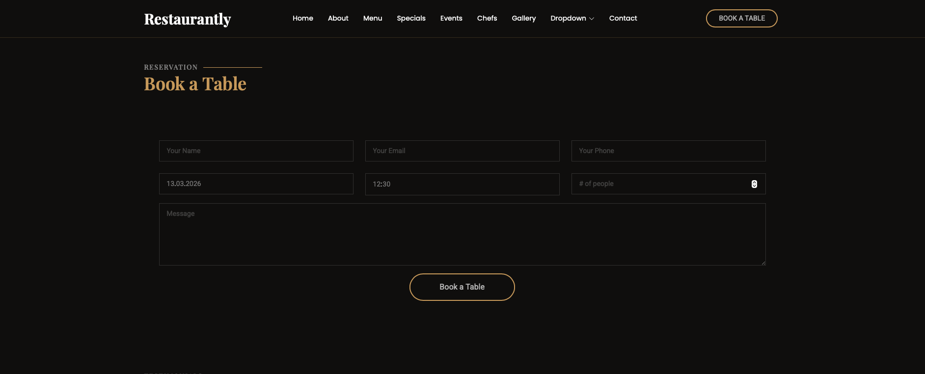Go to the Home page link

click(302, 18)
